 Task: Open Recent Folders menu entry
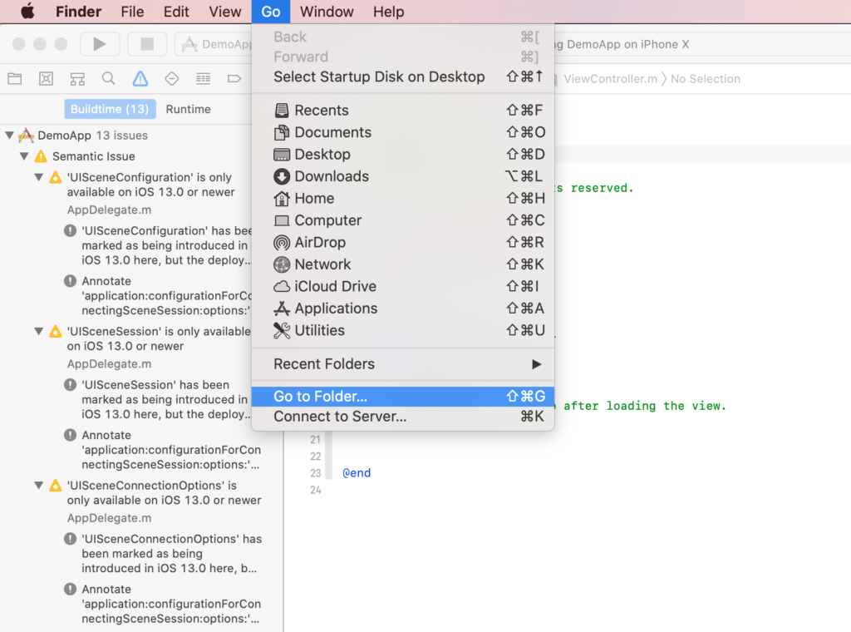403,364
